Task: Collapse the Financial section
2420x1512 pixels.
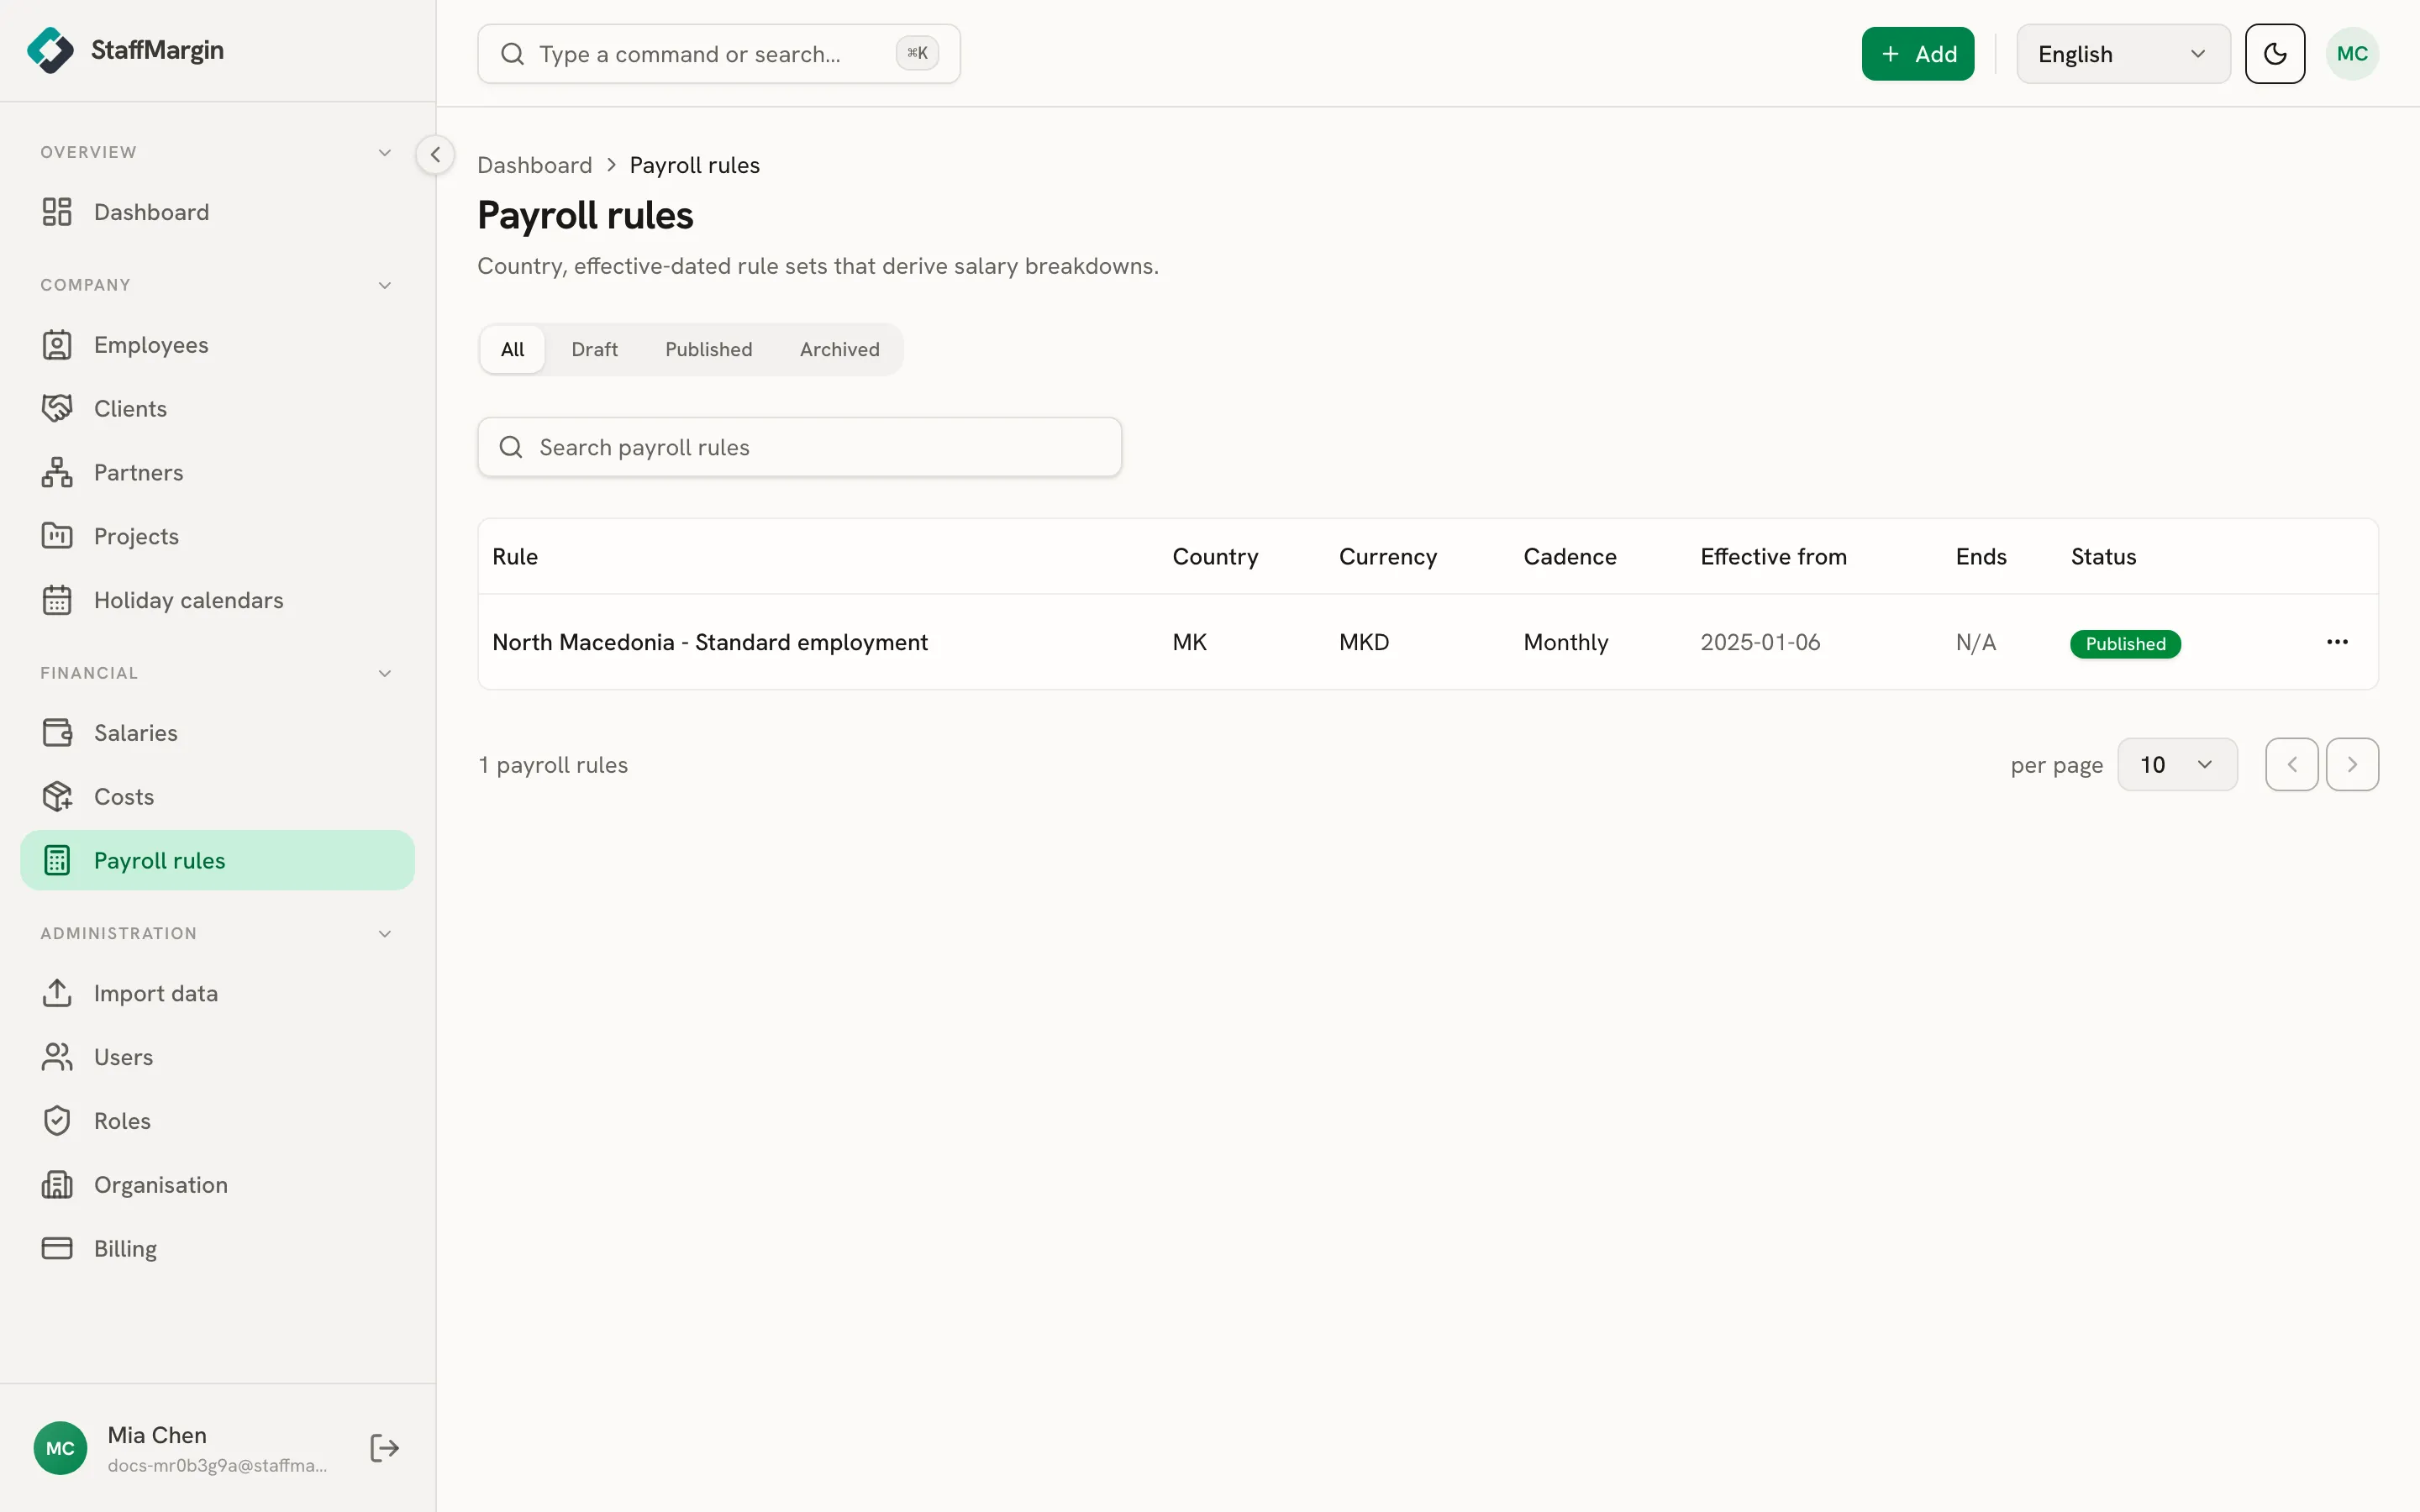Action: pos(385,673)
